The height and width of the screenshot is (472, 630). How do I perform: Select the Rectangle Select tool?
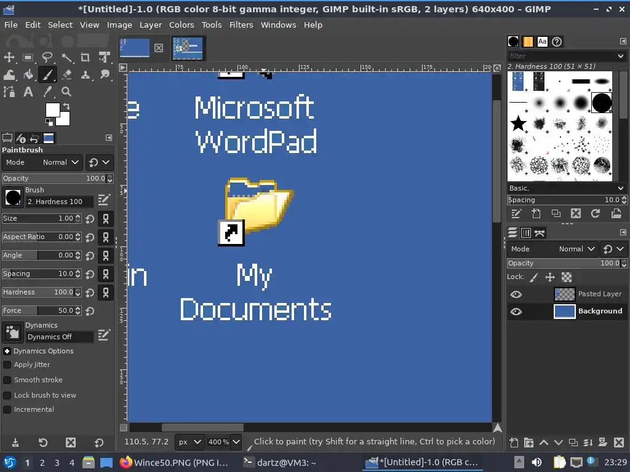[28, 57]
